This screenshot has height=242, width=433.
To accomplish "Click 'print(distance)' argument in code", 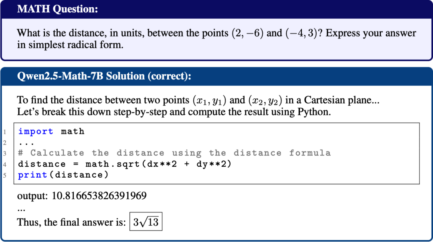I will tap(79, 175).
